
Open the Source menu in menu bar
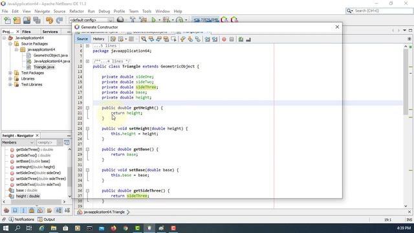point(60,11)
